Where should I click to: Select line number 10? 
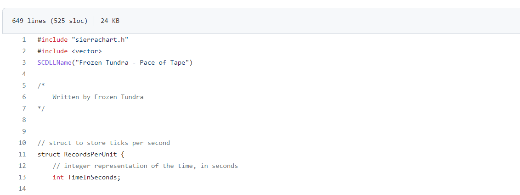(x=22, y=143)
